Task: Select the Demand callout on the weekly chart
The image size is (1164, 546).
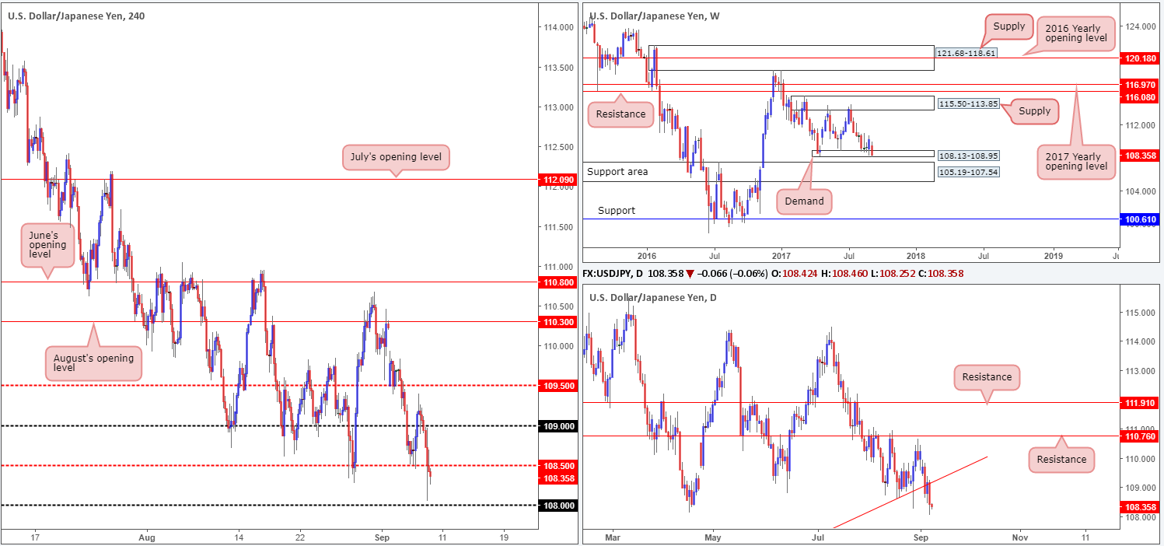Action: click(x=804, y=201)
